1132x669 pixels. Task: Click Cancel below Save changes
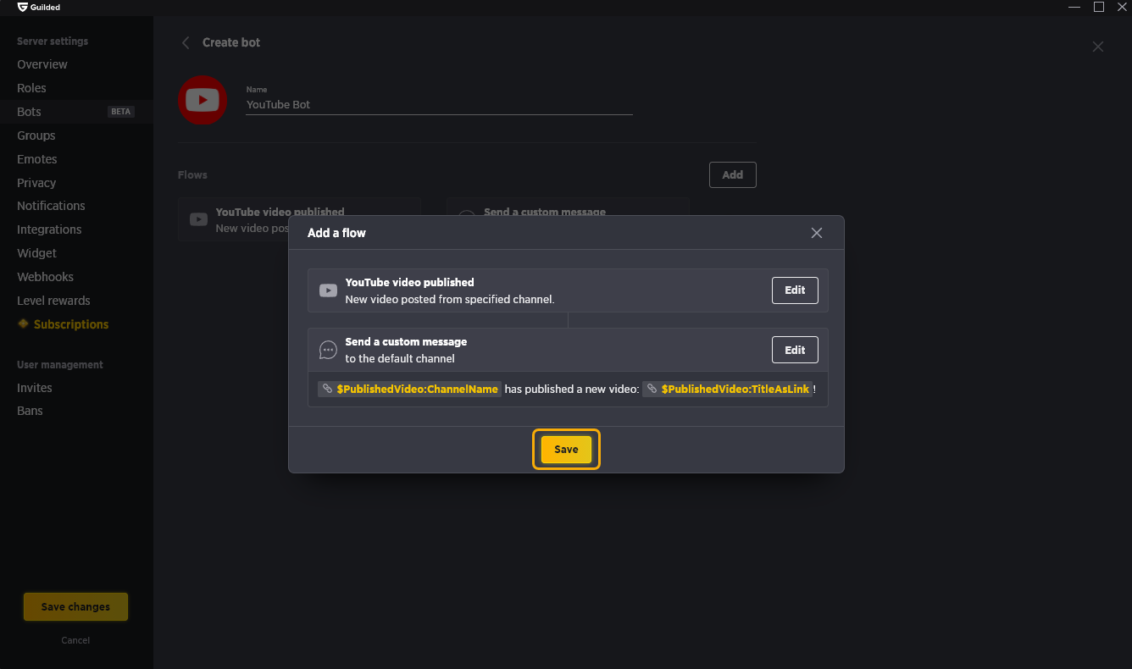pos(75,640)
